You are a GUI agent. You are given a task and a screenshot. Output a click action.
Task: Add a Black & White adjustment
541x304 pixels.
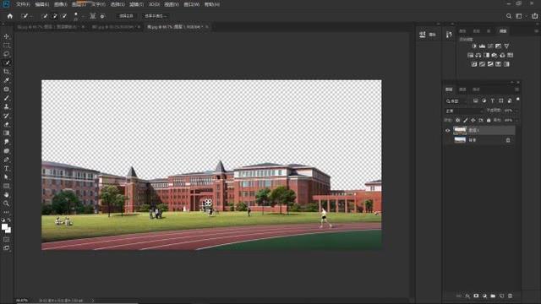tap(487, 55)
